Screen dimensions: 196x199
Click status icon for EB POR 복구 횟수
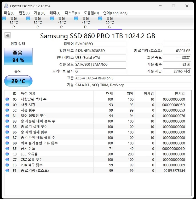tap(7, 165)
